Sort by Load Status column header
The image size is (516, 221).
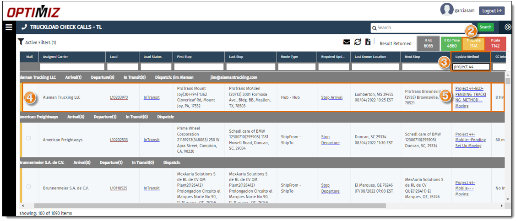(156, 57)
